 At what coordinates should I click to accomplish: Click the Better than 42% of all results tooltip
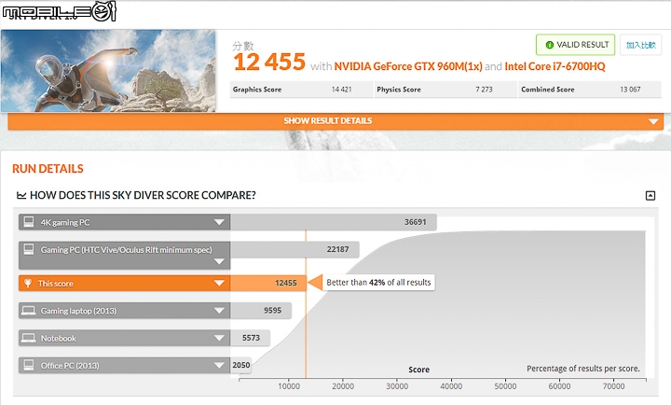[378, 283]
